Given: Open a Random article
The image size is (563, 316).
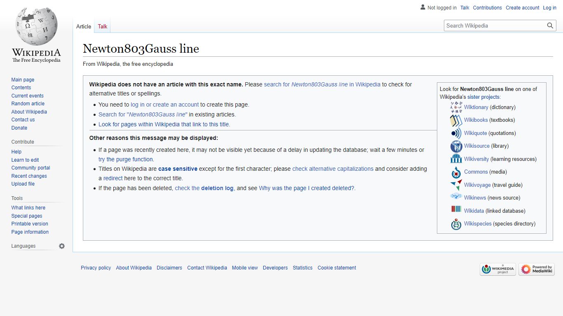Looking at the screenshot, I should [28, 104].
